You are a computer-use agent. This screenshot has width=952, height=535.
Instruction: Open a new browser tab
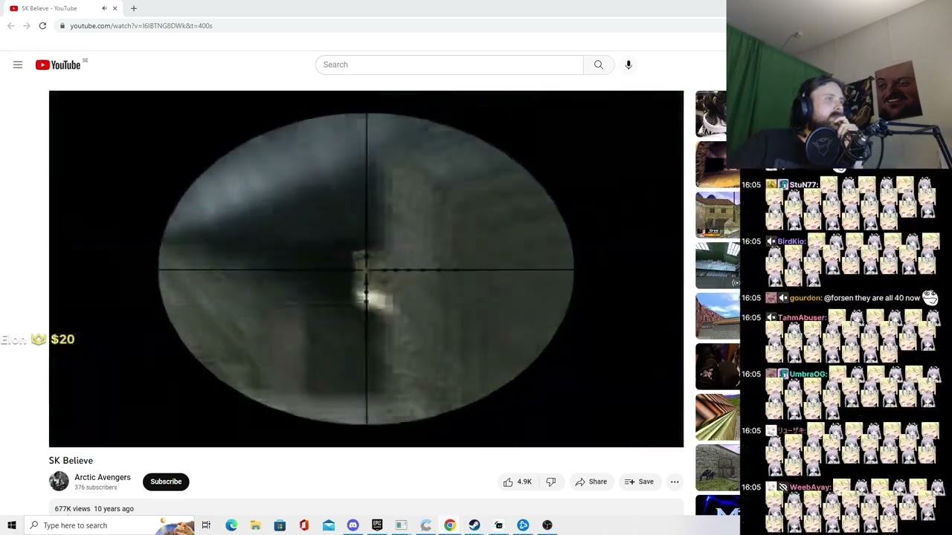point(134,8)
